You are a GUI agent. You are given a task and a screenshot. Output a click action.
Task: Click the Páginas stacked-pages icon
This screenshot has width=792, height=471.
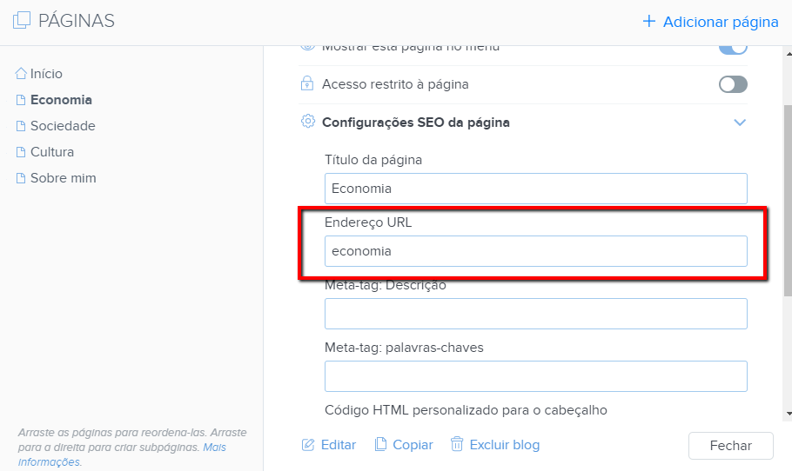click(x=21, y=20)
